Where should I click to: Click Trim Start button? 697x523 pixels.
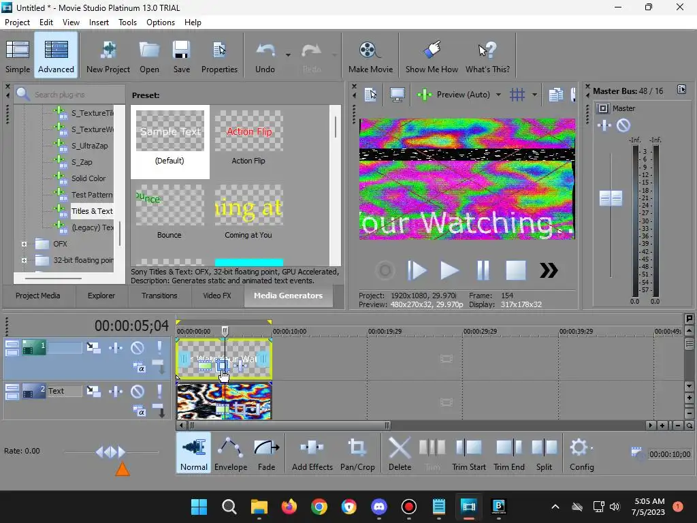[468, 453]
